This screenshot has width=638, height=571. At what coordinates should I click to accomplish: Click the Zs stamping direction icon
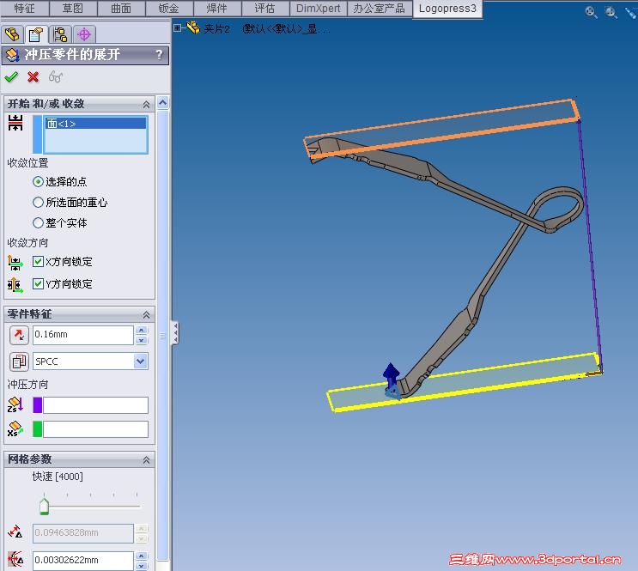(15, 405)
